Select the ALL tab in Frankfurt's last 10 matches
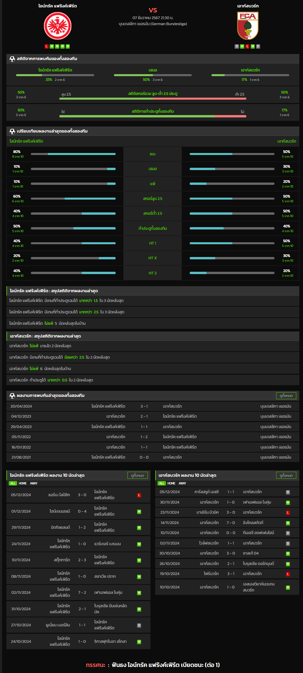This screenshot has height=673, width=303. 13,483
